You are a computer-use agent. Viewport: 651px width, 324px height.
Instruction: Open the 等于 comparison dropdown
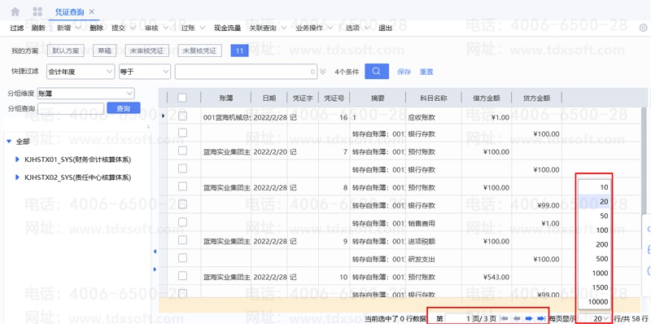tap(145, 72)
